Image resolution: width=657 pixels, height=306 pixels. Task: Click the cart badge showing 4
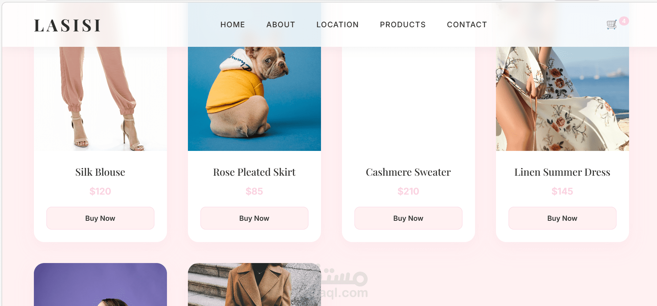coord(624,21)
